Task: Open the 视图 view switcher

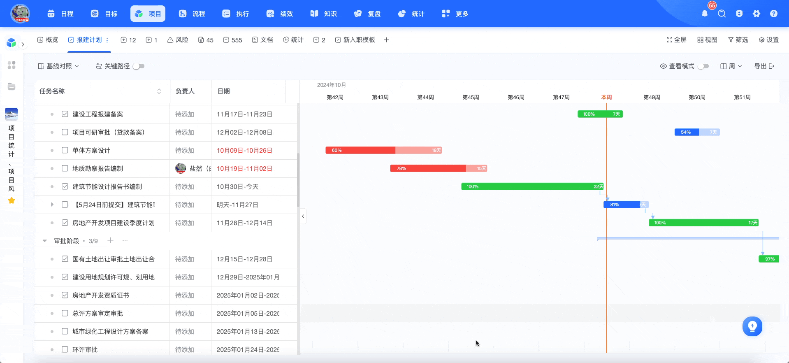Action: click(x=707, y=40)
